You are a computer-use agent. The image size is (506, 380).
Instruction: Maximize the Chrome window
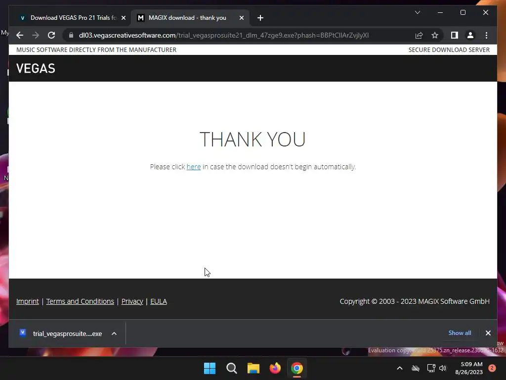coord(463,12)
